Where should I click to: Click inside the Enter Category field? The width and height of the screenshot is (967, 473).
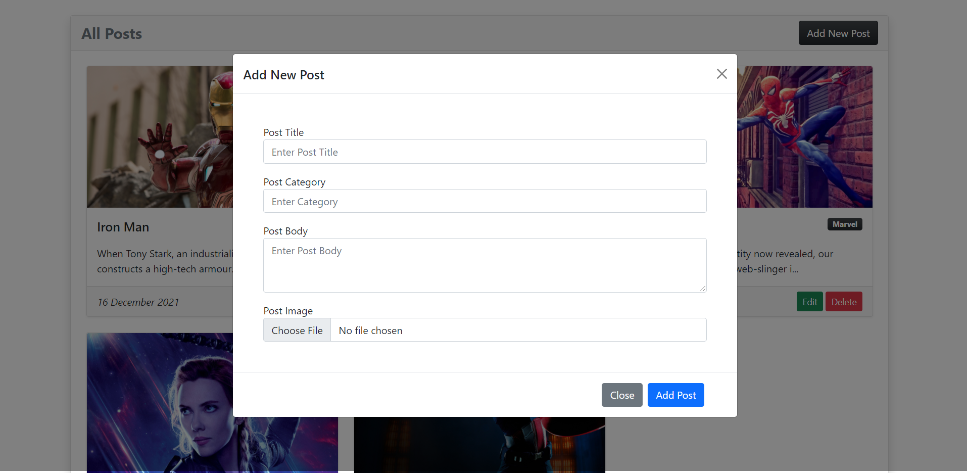484,201
